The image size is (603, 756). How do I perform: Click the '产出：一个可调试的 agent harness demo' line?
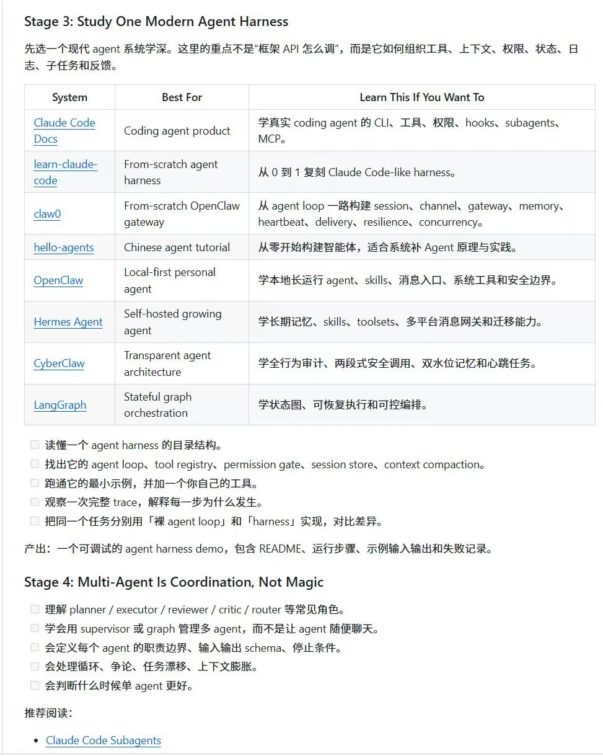258,549
